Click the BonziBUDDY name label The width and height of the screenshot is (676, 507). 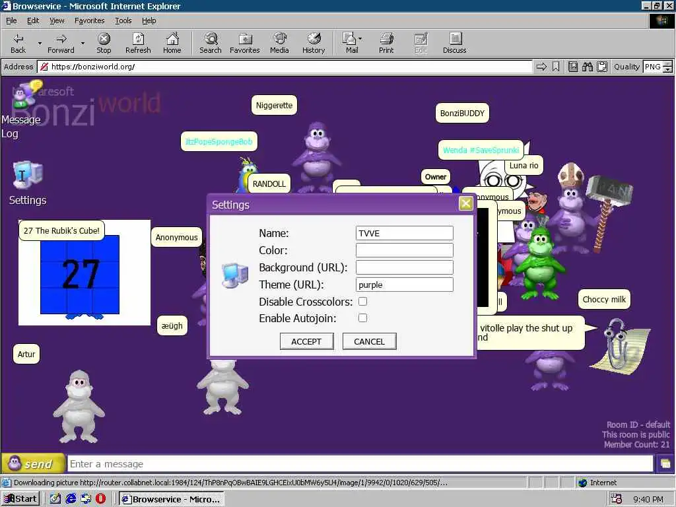coord(462,114)
